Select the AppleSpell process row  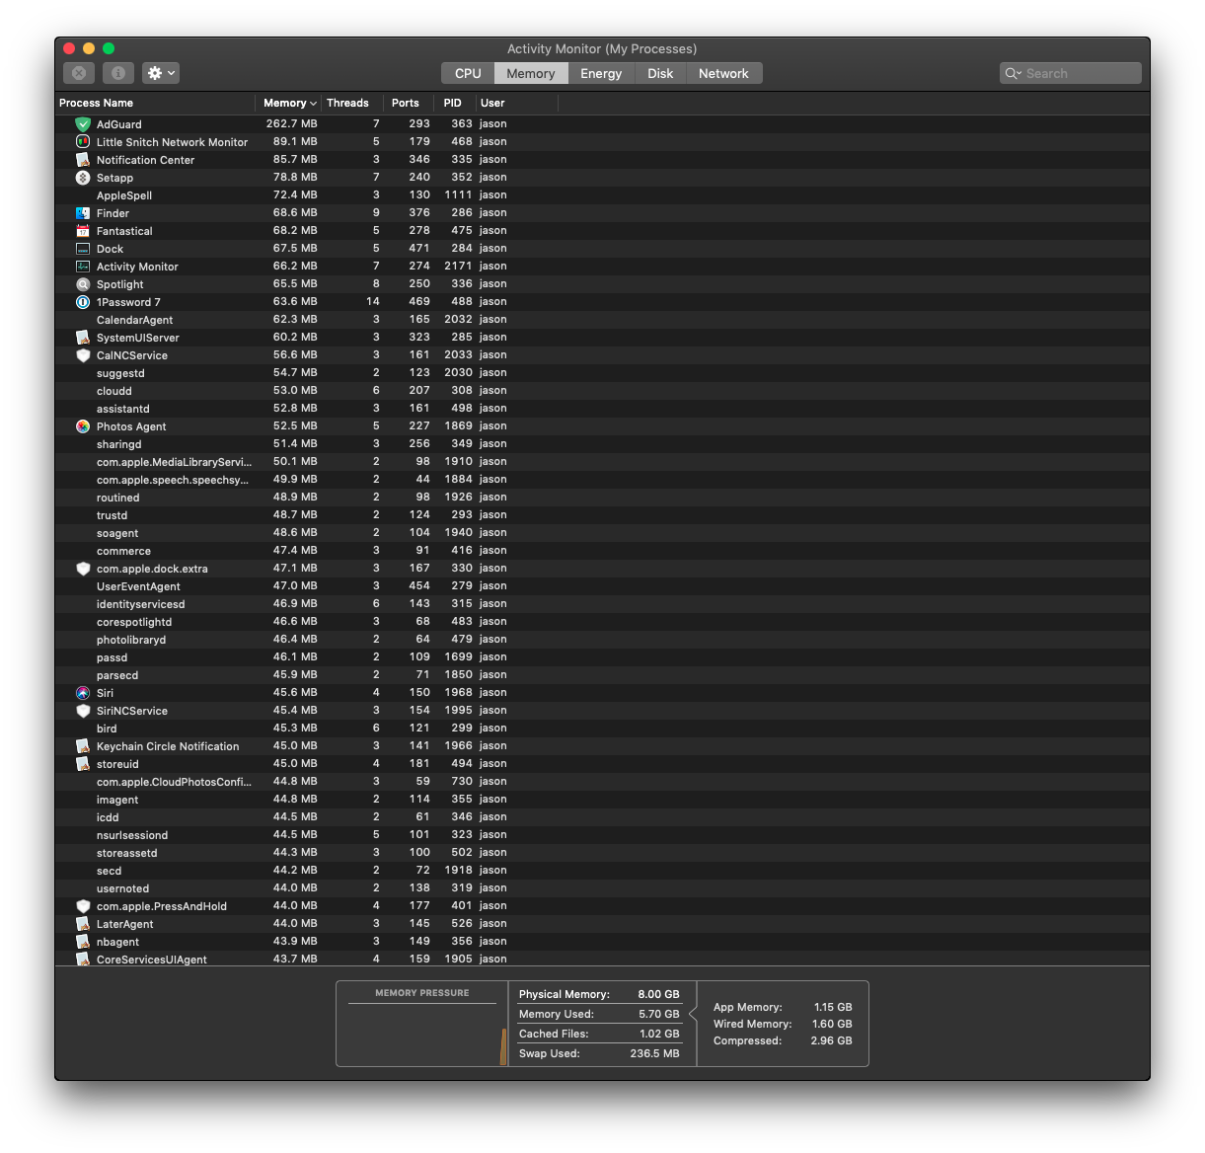[x=602, y=195]
